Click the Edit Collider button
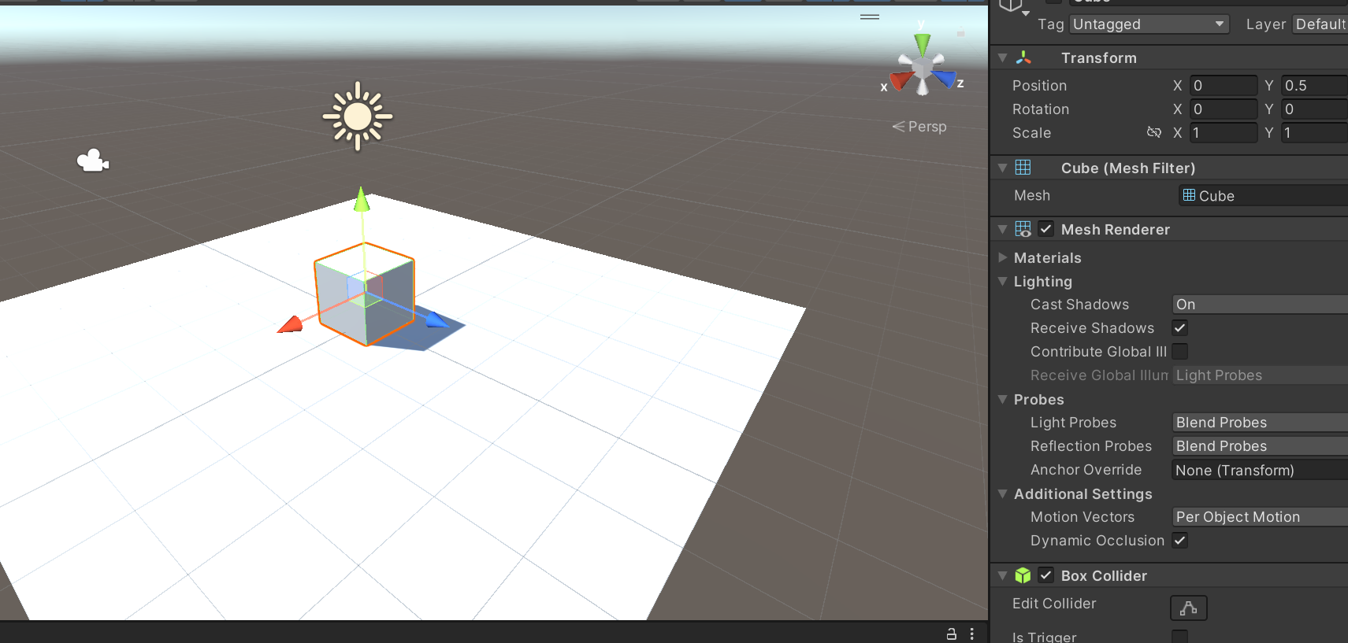The height and width of the screenshot is (643, 1348). tap(1189, 608)
